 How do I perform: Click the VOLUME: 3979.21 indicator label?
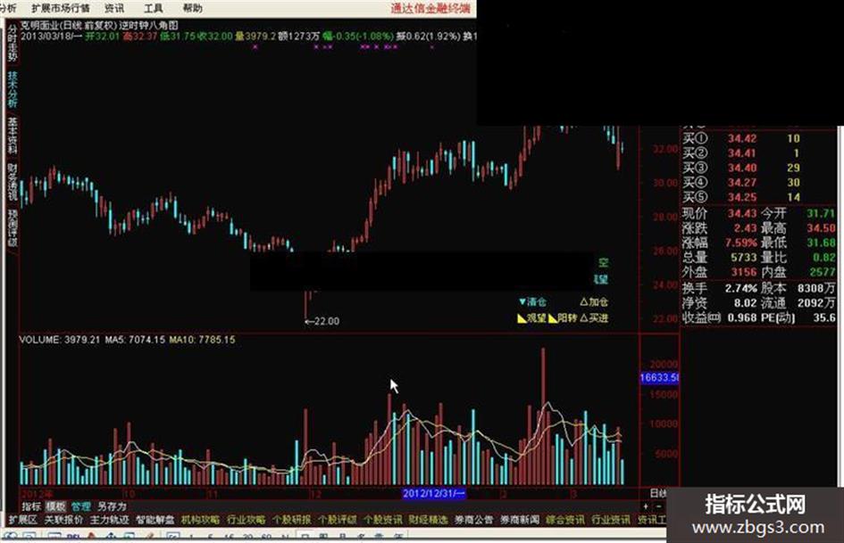coord(60,340)
